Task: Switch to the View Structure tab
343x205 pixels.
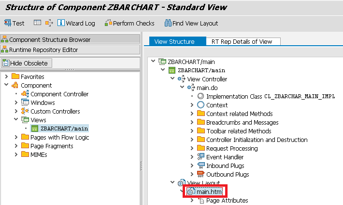Action: (178, 41)
